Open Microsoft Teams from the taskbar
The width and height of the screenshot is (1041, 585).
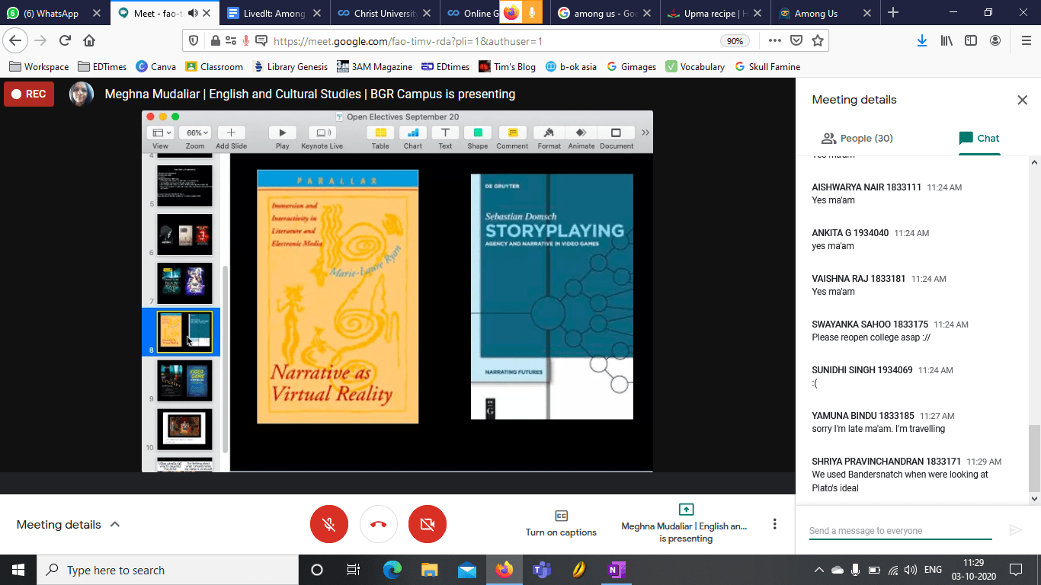[x=541, y=570]
